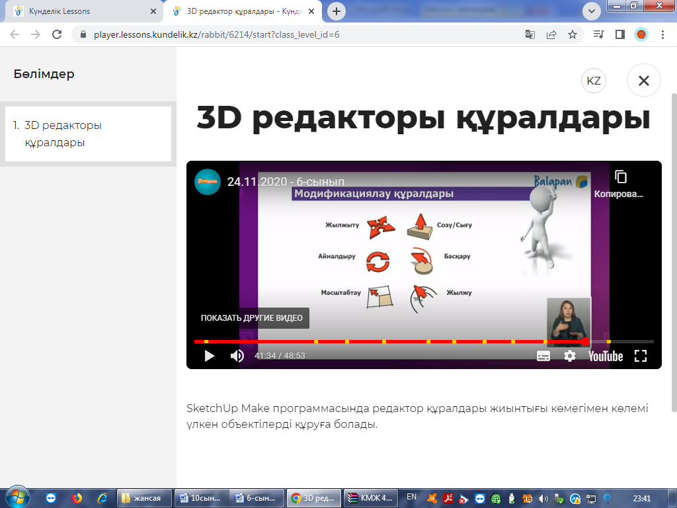Open '10сын...' Word document in taskbar
Image resolution: width=677 pixels, height=508 pixels.
pyautogui.click(x=201, y=498)
